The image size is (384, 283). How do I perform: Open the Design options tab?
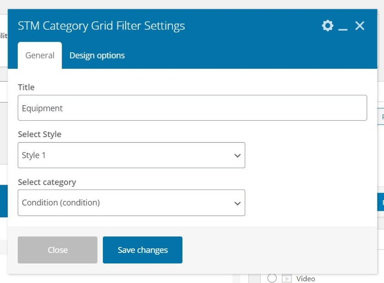(x=97, y=55)
